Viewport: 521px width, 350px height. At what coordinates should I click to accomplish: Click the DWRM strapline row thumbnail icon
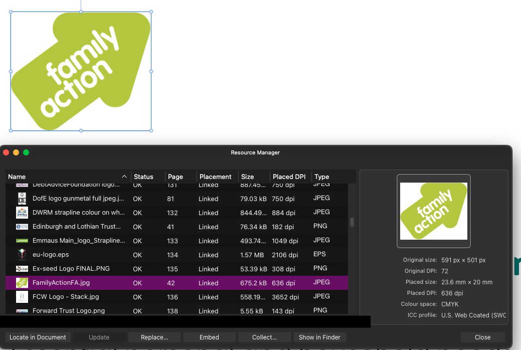point(22,213)
